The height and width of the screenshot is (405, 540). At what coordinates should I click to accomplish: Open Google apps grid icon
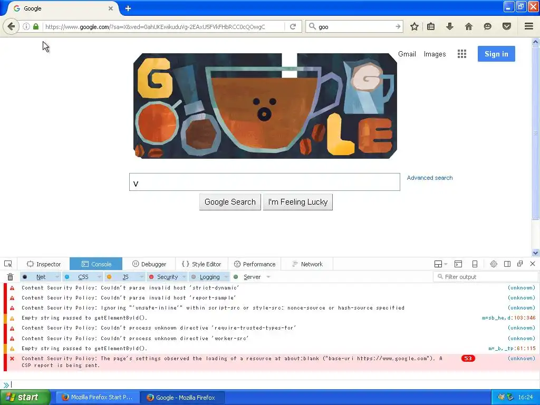(x=462, y=54)
